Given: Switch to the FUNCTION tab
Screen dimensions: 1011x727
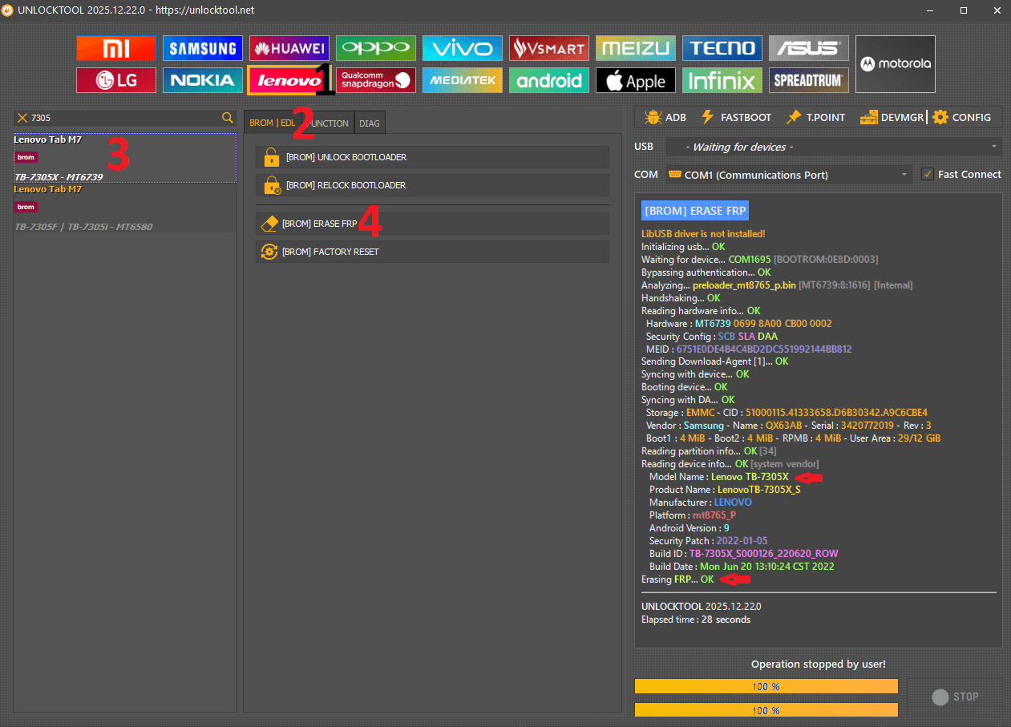Looking at the screenshot, I should (330, 123).
